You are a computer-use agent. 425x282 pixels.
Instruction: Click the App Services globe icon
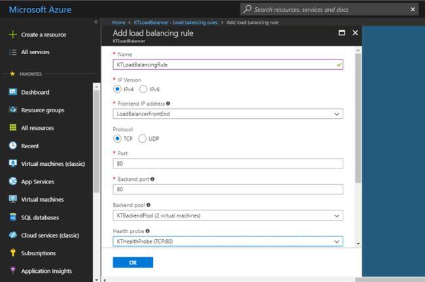13,181
